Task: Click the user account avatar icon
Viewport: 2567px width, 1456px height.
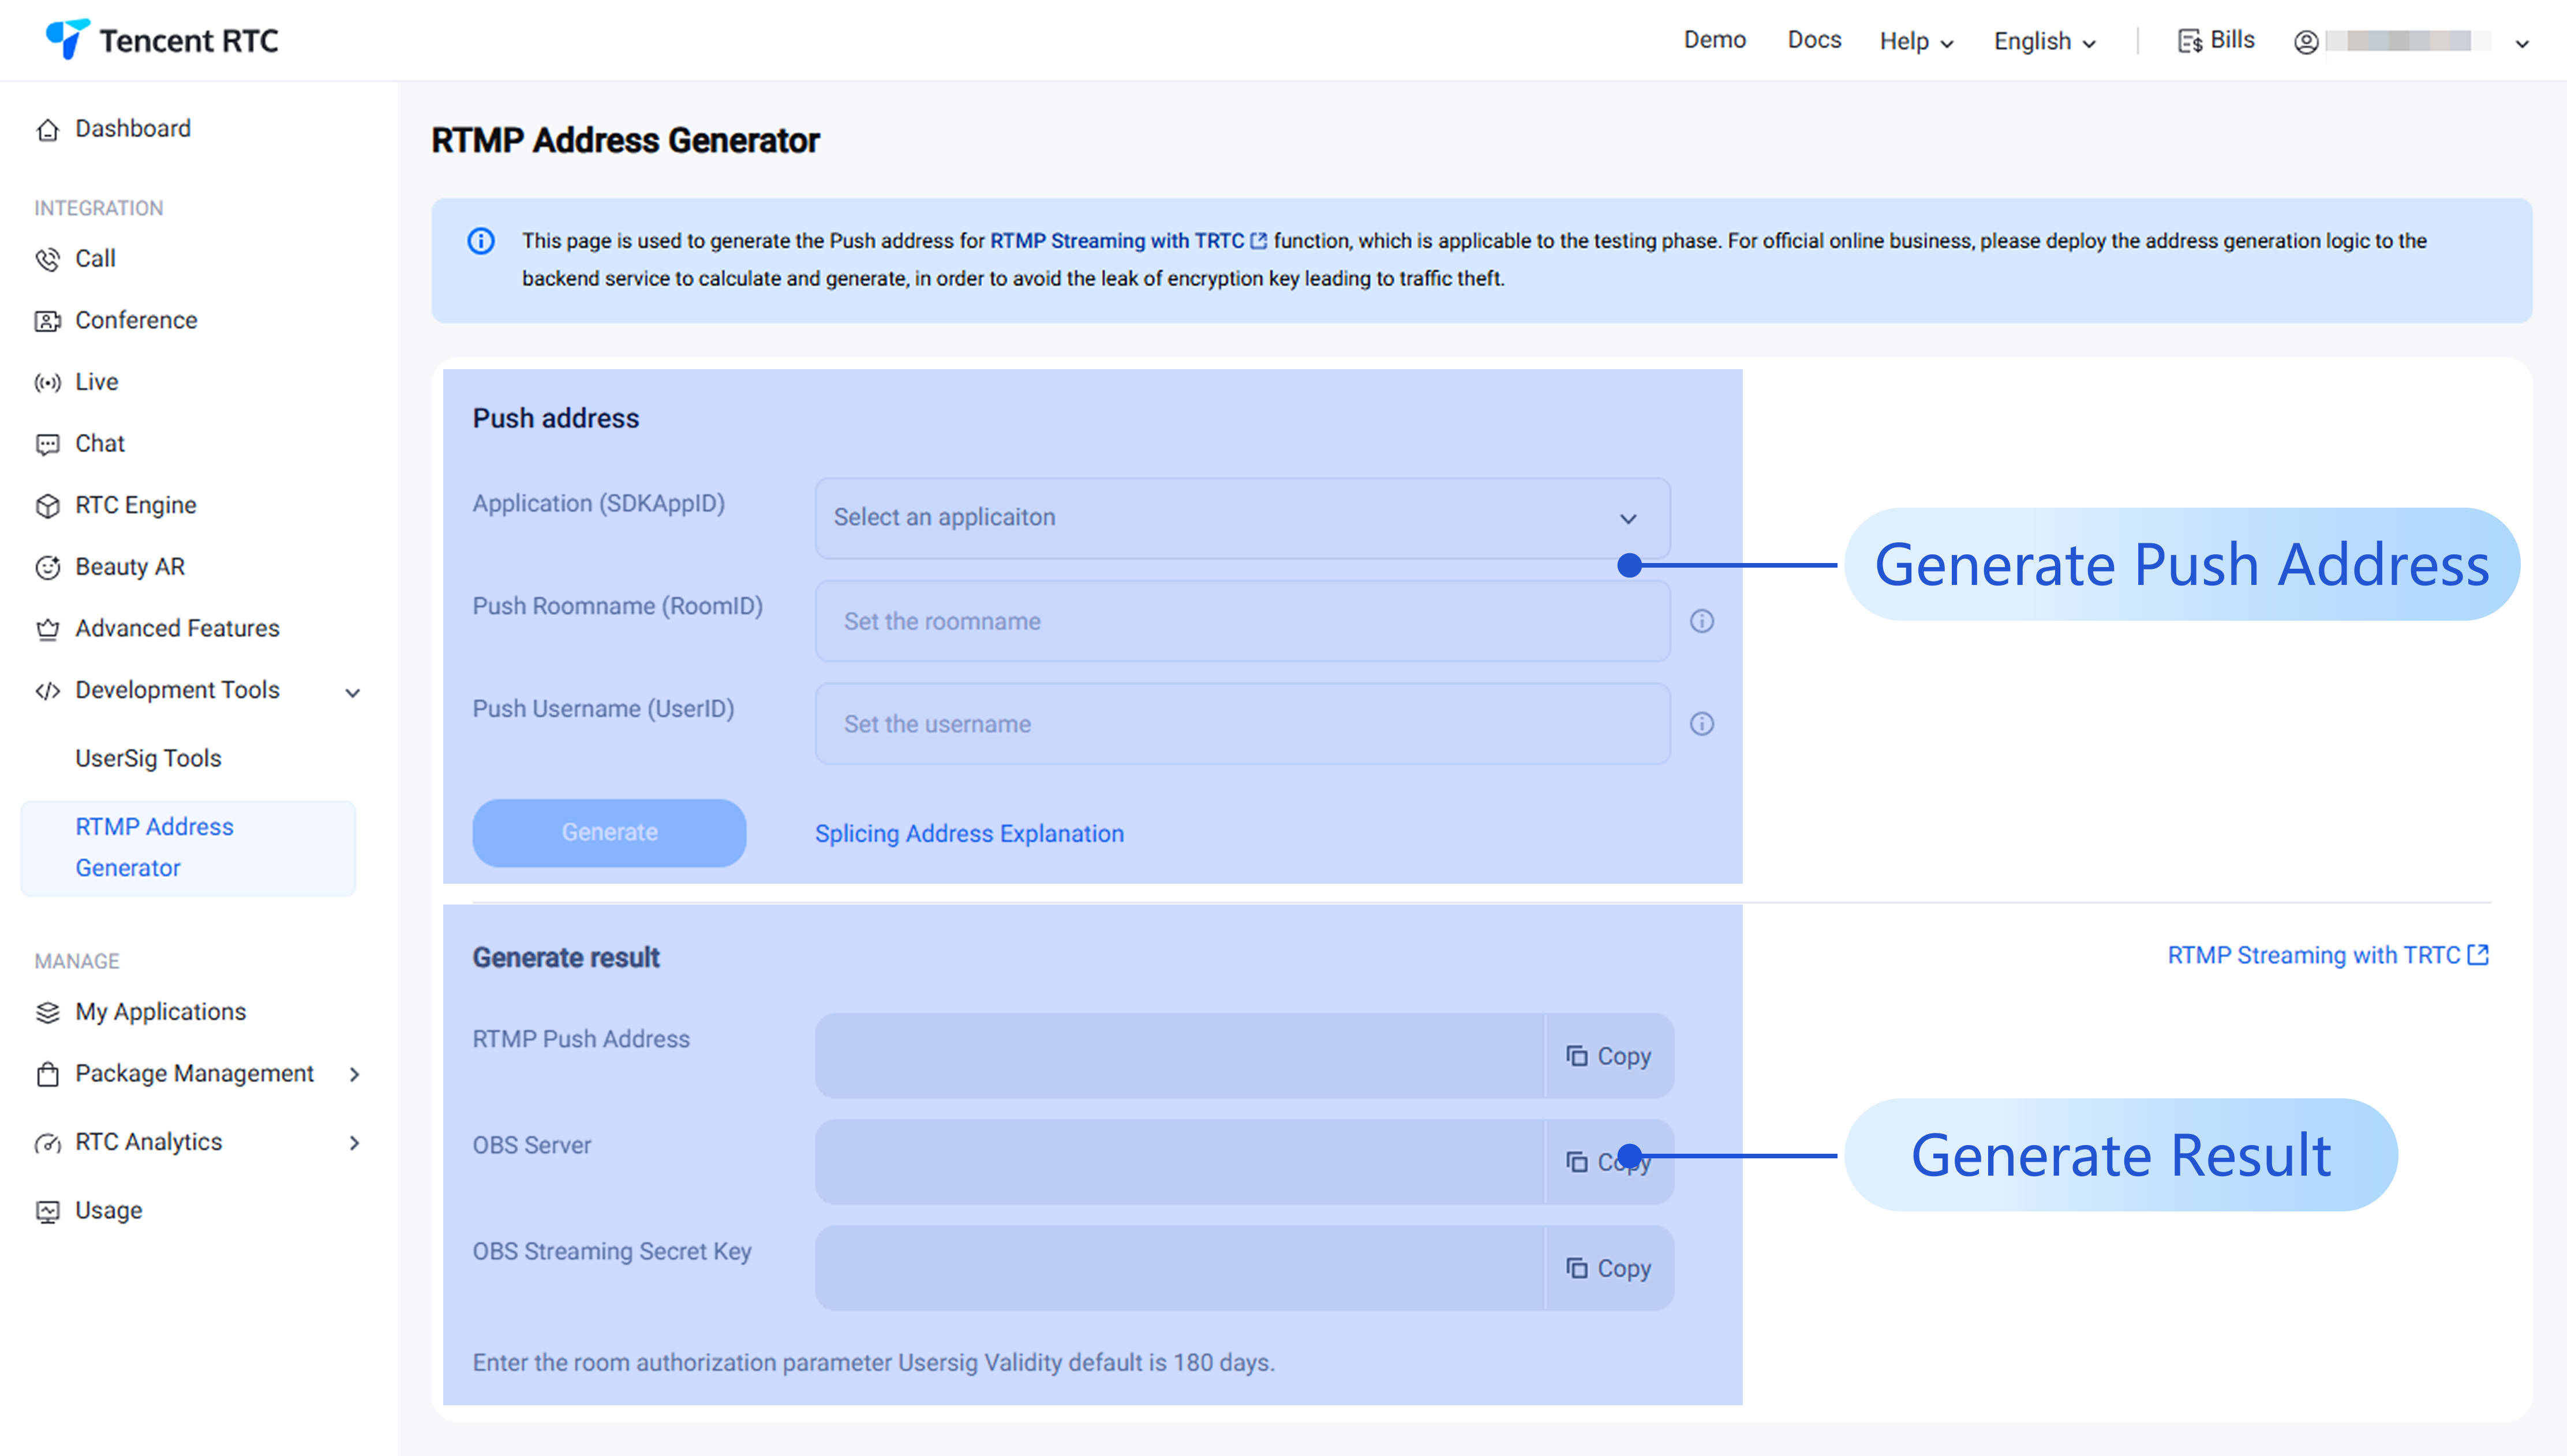Action: tap(2306, 42)
